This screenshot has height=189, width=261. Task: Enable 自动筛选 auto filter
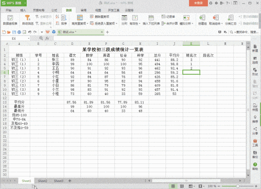click(28, 20)
